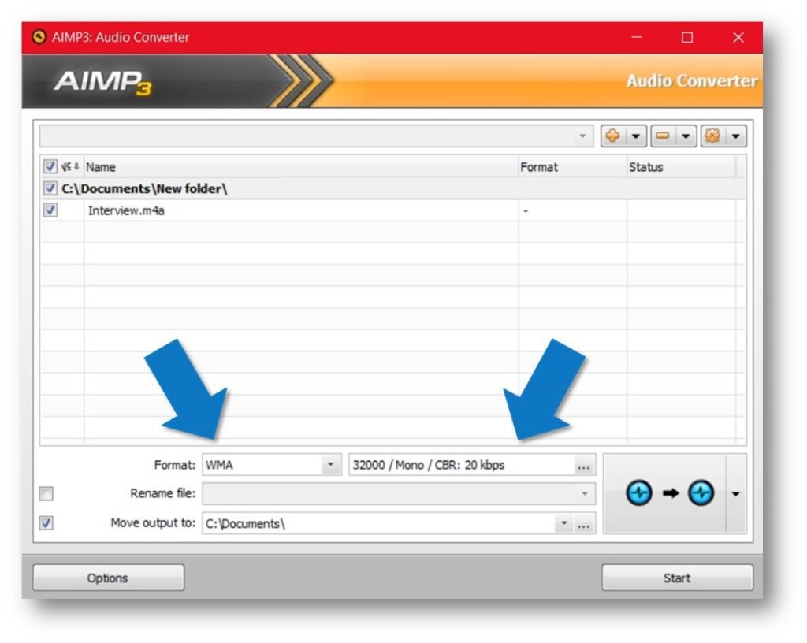Select the Interview.m4a file row

click(x=392, y=210)
